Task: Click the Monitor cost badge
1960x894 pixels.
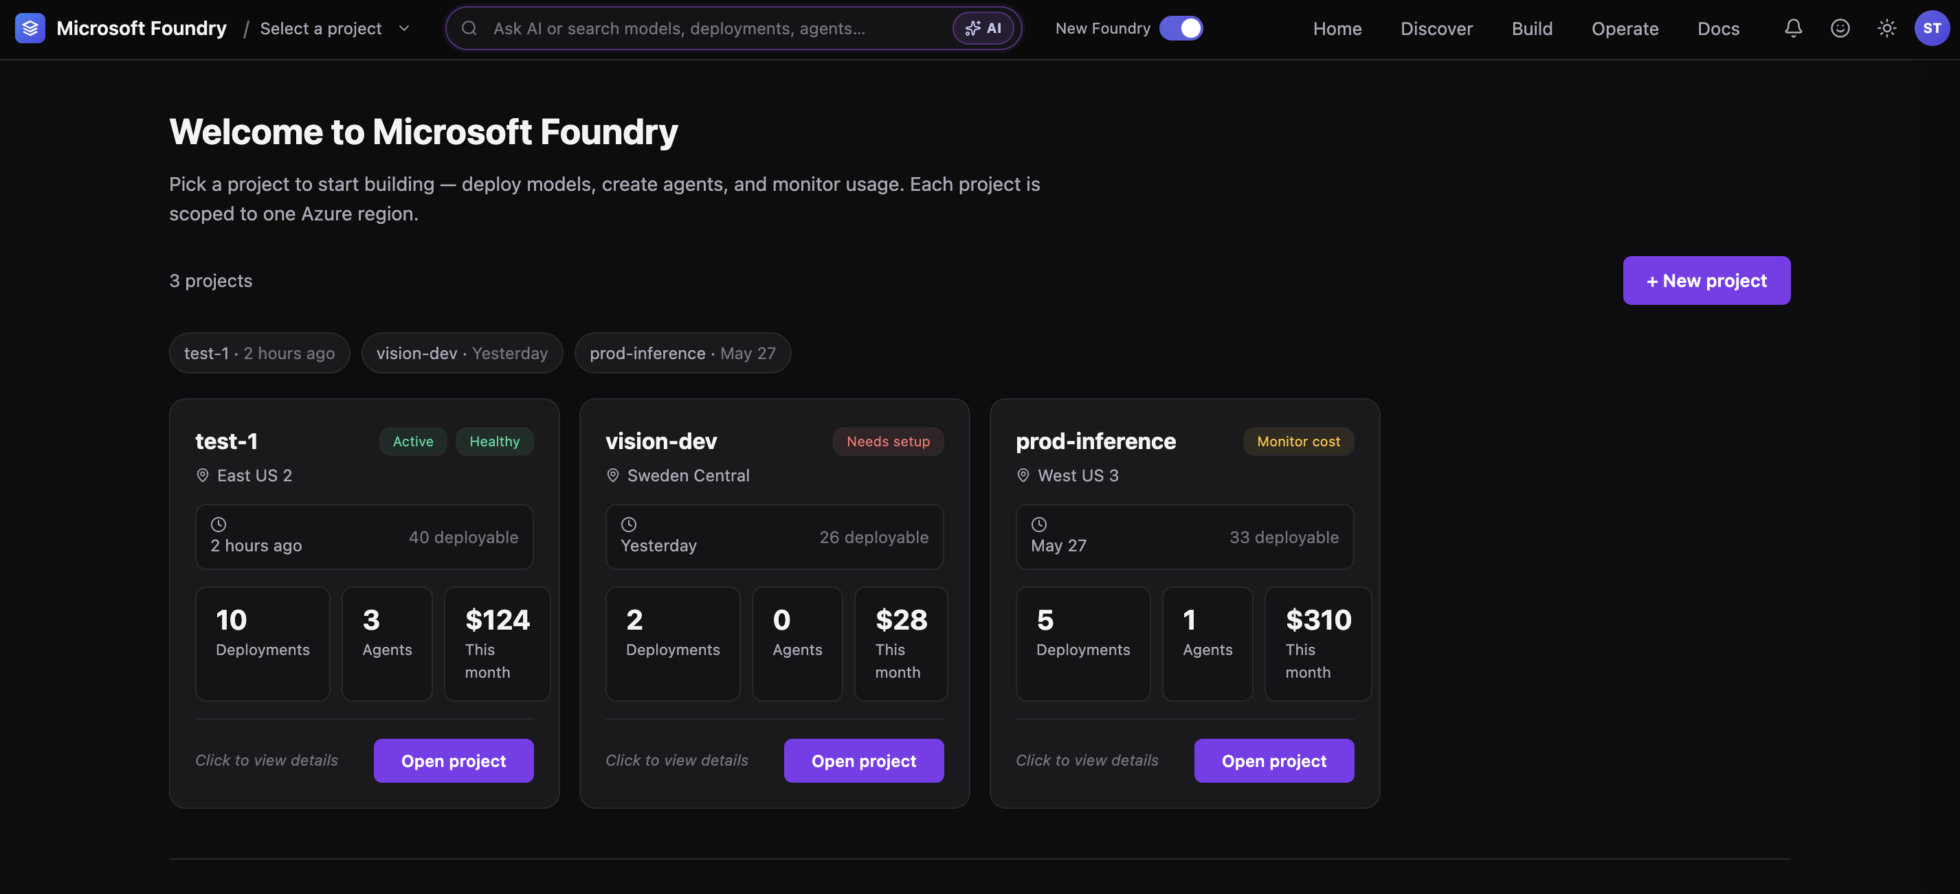Action: point(1298,442)
